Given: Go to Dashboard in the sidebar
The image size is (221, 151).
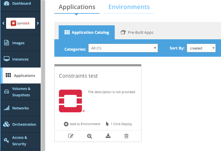Looking at the screenshot, I should click(21, 3).
